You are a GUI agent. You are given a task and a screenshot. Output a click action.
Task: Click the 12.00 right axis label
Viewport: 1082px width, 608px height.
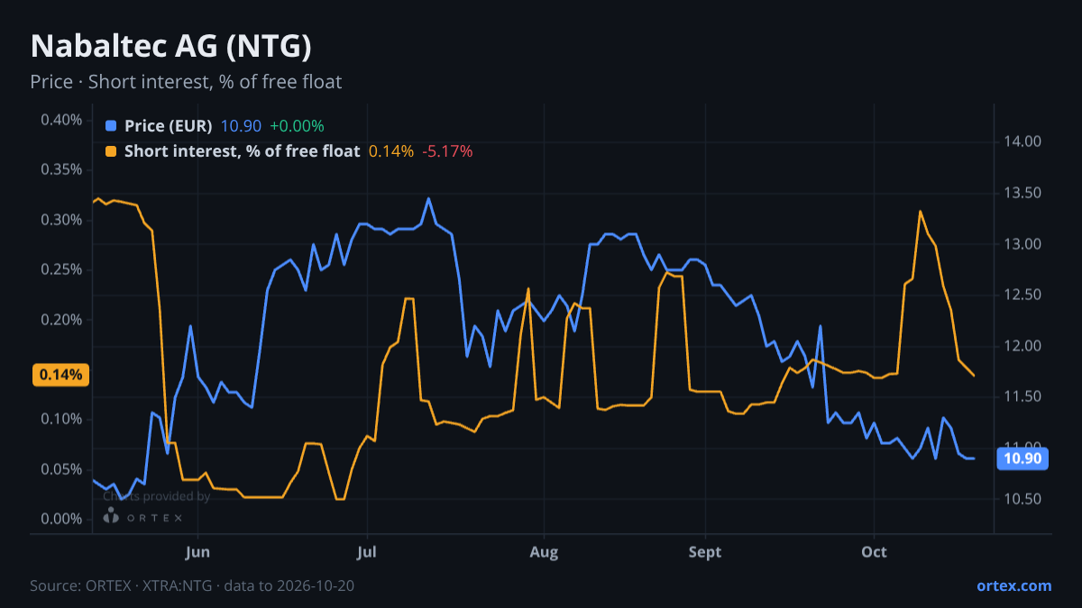[1022, 346]
